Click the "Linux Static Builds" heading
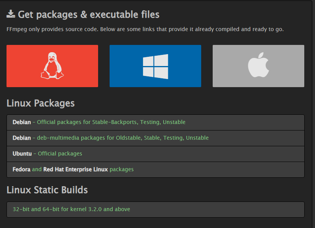This screenshot has height=228, width=315. point(47,190)
